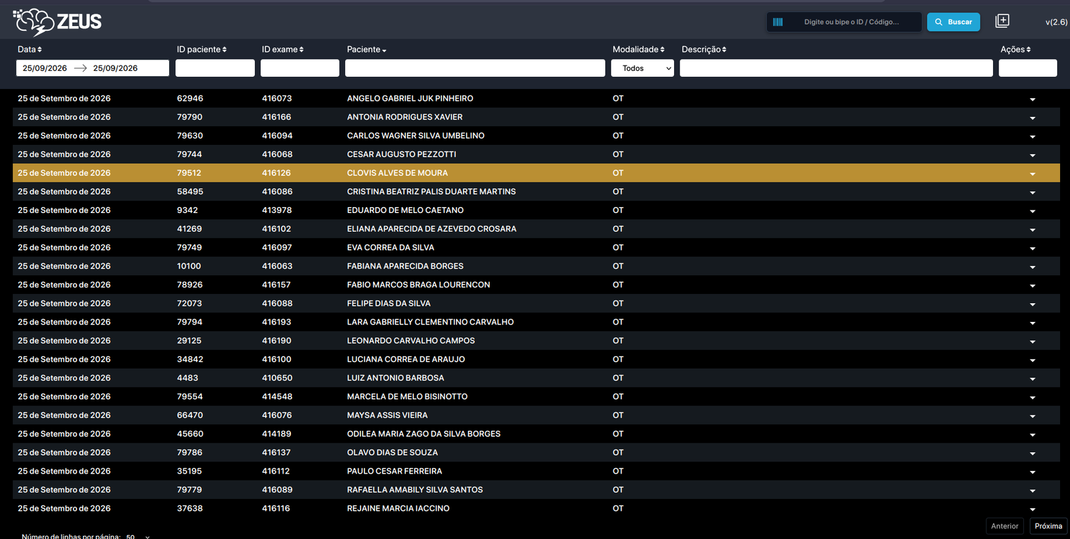Open actions menu for EDUARDO DE MELO CAETANO

click(x=1033, y=212)
